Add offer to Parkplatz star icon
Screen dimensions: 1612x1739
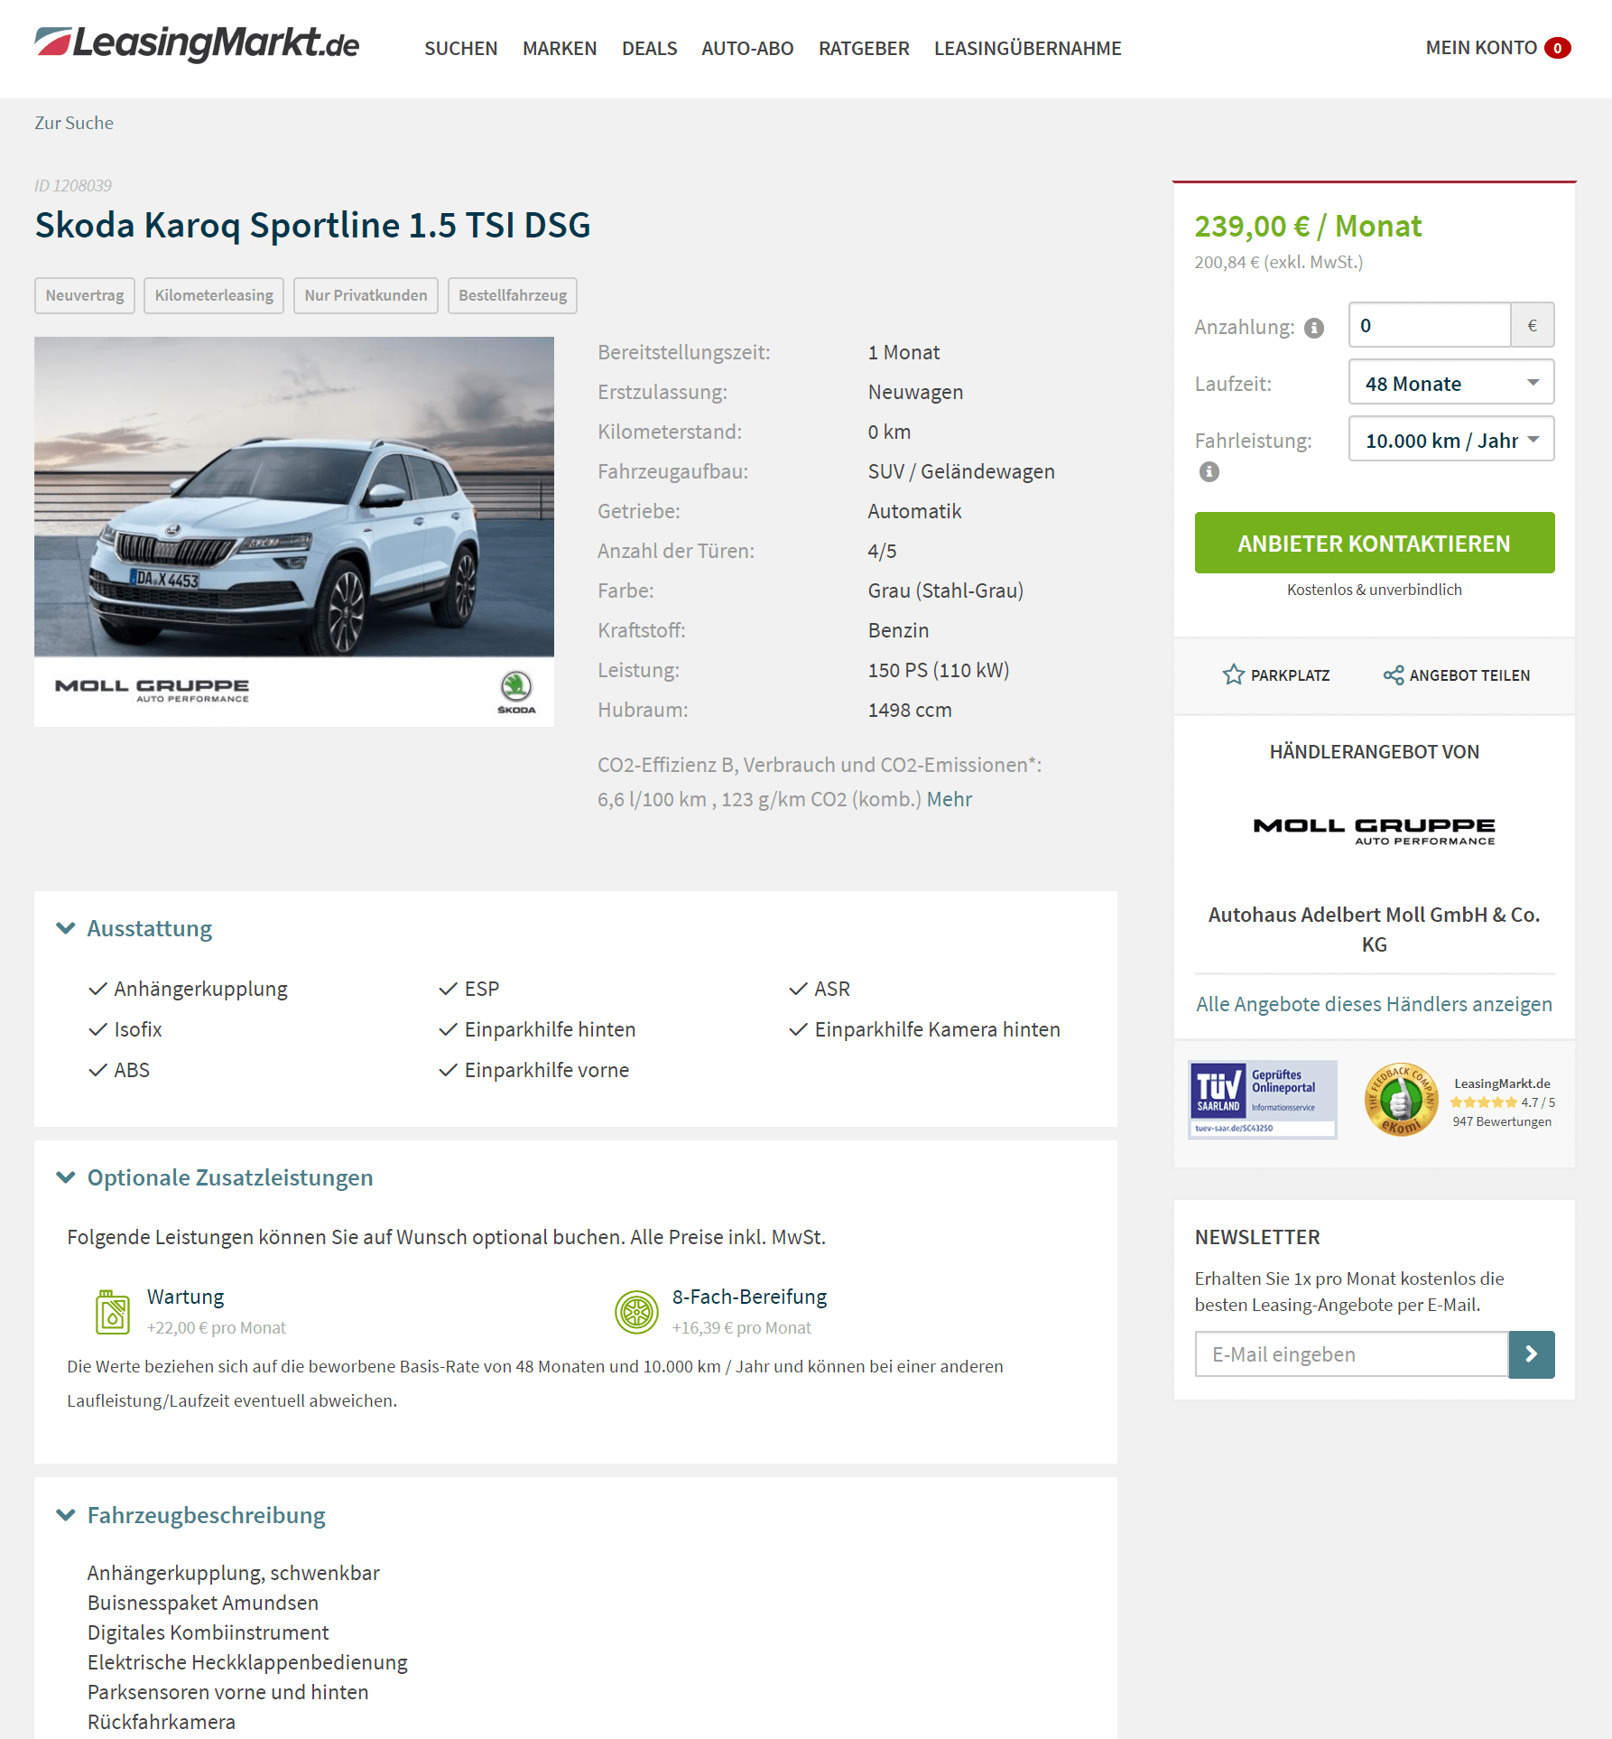tap(1233, 674)
